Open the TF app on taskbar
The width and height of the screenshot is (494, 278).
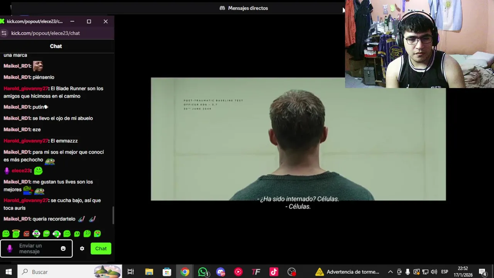[x=256, y=272]
